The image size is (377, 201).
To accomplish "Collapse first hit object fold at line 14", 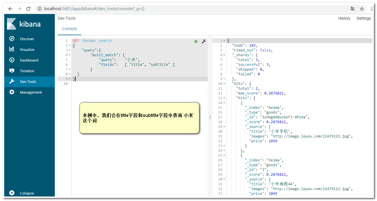I will point(224,103).
